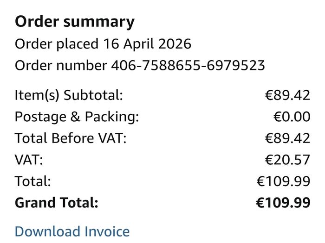The width and height of the screenshot is (325, 243).
Task: Select the €0.00 postage amount
Action: [x=292, y=117]
